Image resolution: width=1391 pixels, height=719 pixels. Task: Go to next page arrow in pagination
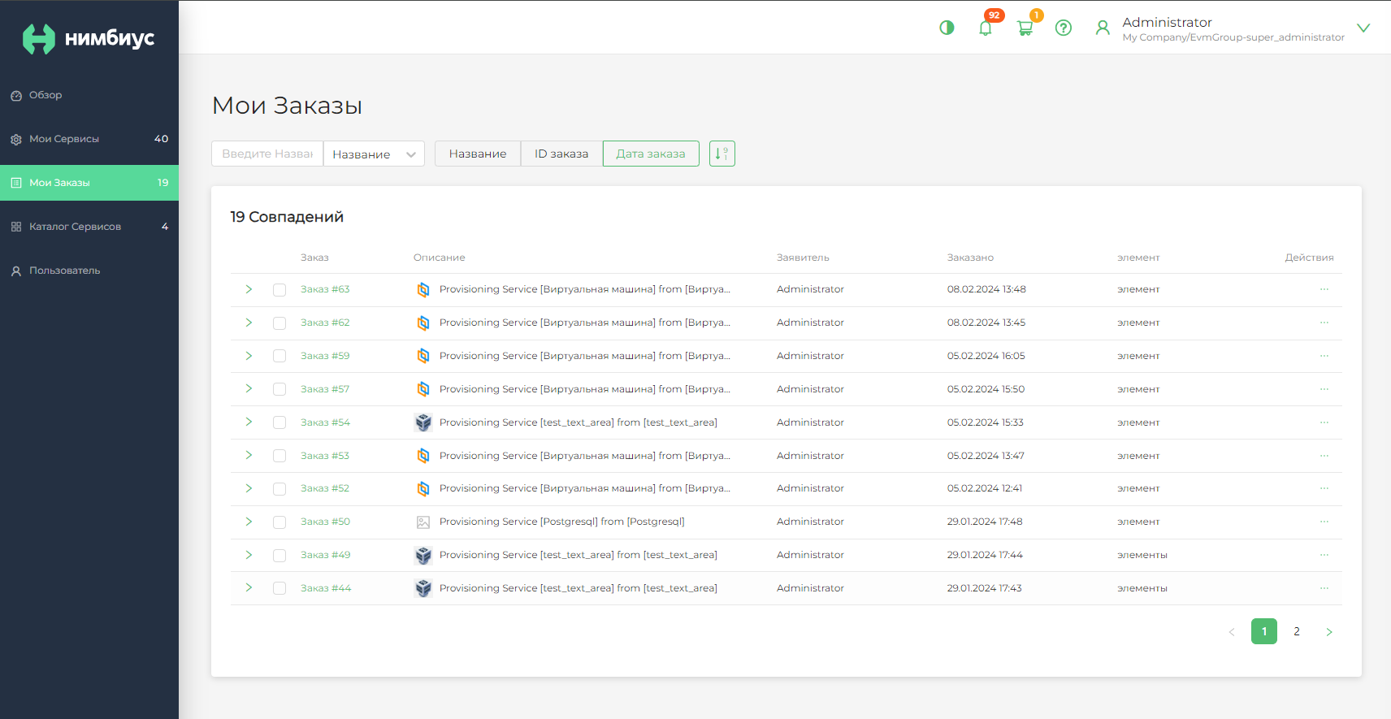pyautogui.click(x=1329, y=631)
